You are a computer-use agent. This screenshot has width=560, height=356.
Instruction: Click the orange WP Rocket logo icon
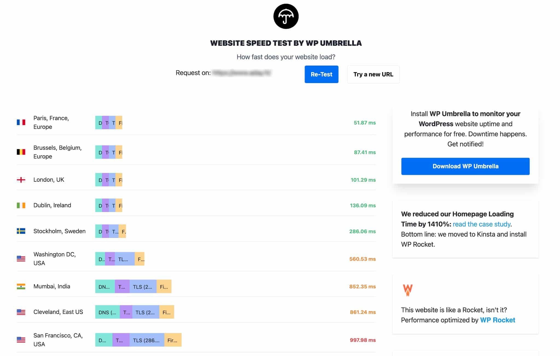(407, 290)
